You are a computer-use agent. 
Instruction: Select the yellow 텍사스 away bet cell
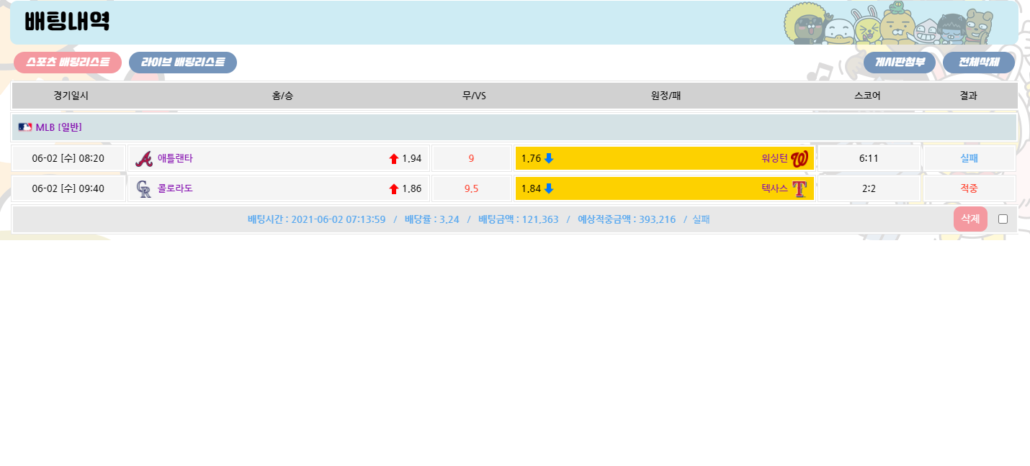pyautogui.click(x=664, y=188)
